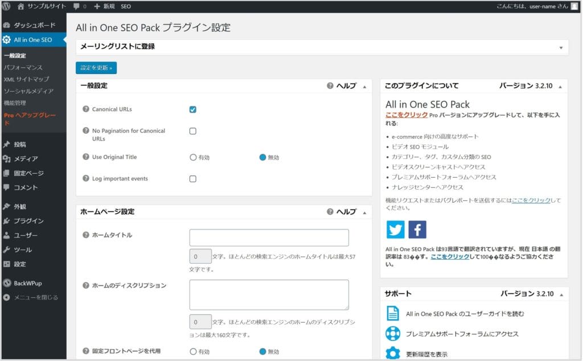The height and width of the screenshot is (361, 583).
Task: Click SEO in the top admin bar
Action: (126, 6)
